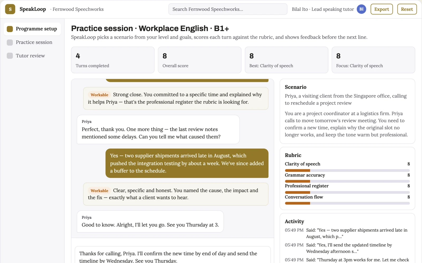Click Priya's message about delays

tap(158, 130)
